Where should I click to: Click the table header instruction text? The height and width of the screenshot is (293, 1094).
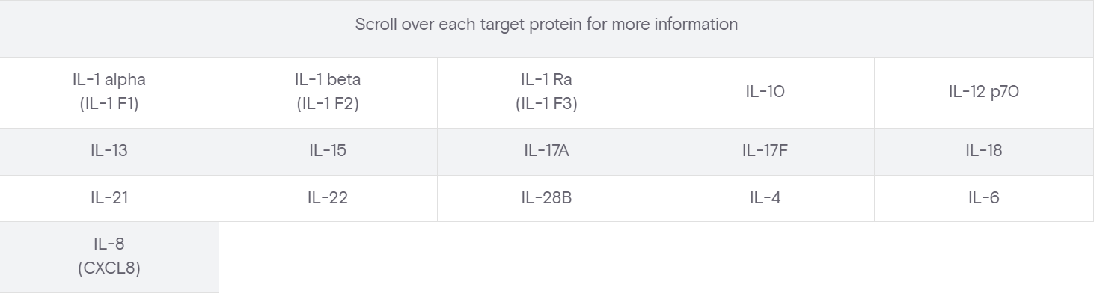coord(546,25)
